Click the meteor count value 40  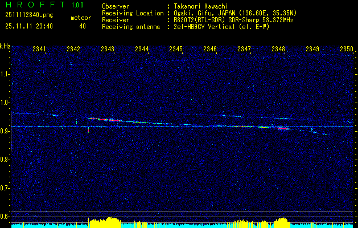(x=83, y=26)
